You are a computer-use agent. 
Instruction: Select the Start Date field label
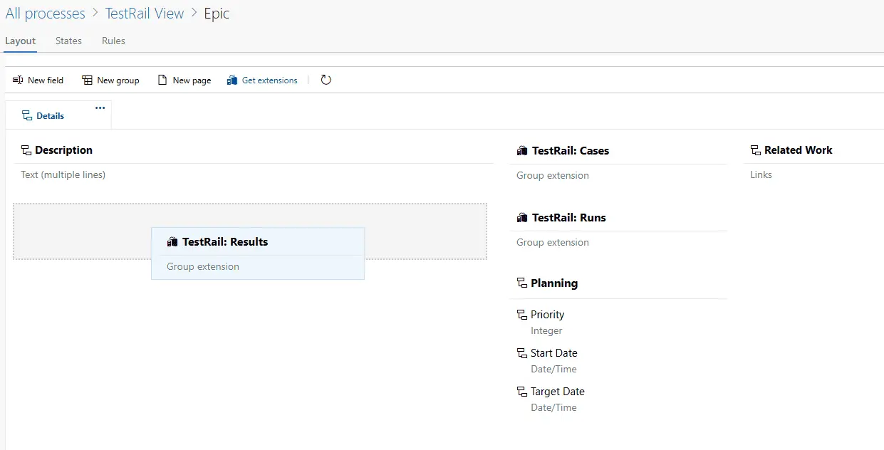[554, 353]
